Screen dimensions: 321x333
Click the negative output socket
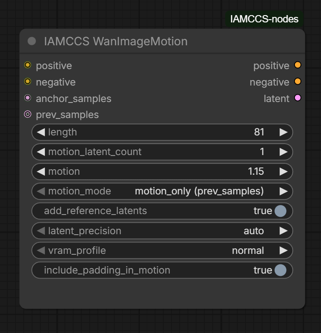pyautogui.click(x=298, y=82)
